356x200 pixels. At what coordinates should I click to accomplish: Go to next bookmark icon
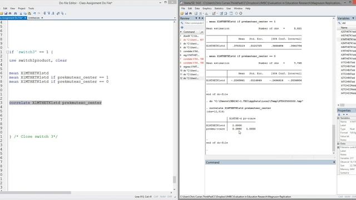pyautogui.click(x=53, y=13)
